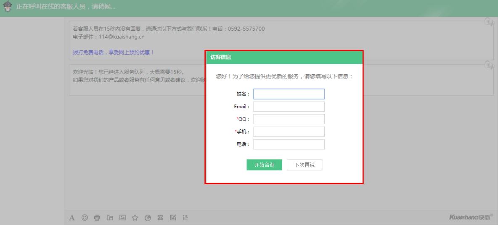Click the globe icon in chat toolbar
The width and height of the screenshot is (498, 225).
tap(148, 217)
